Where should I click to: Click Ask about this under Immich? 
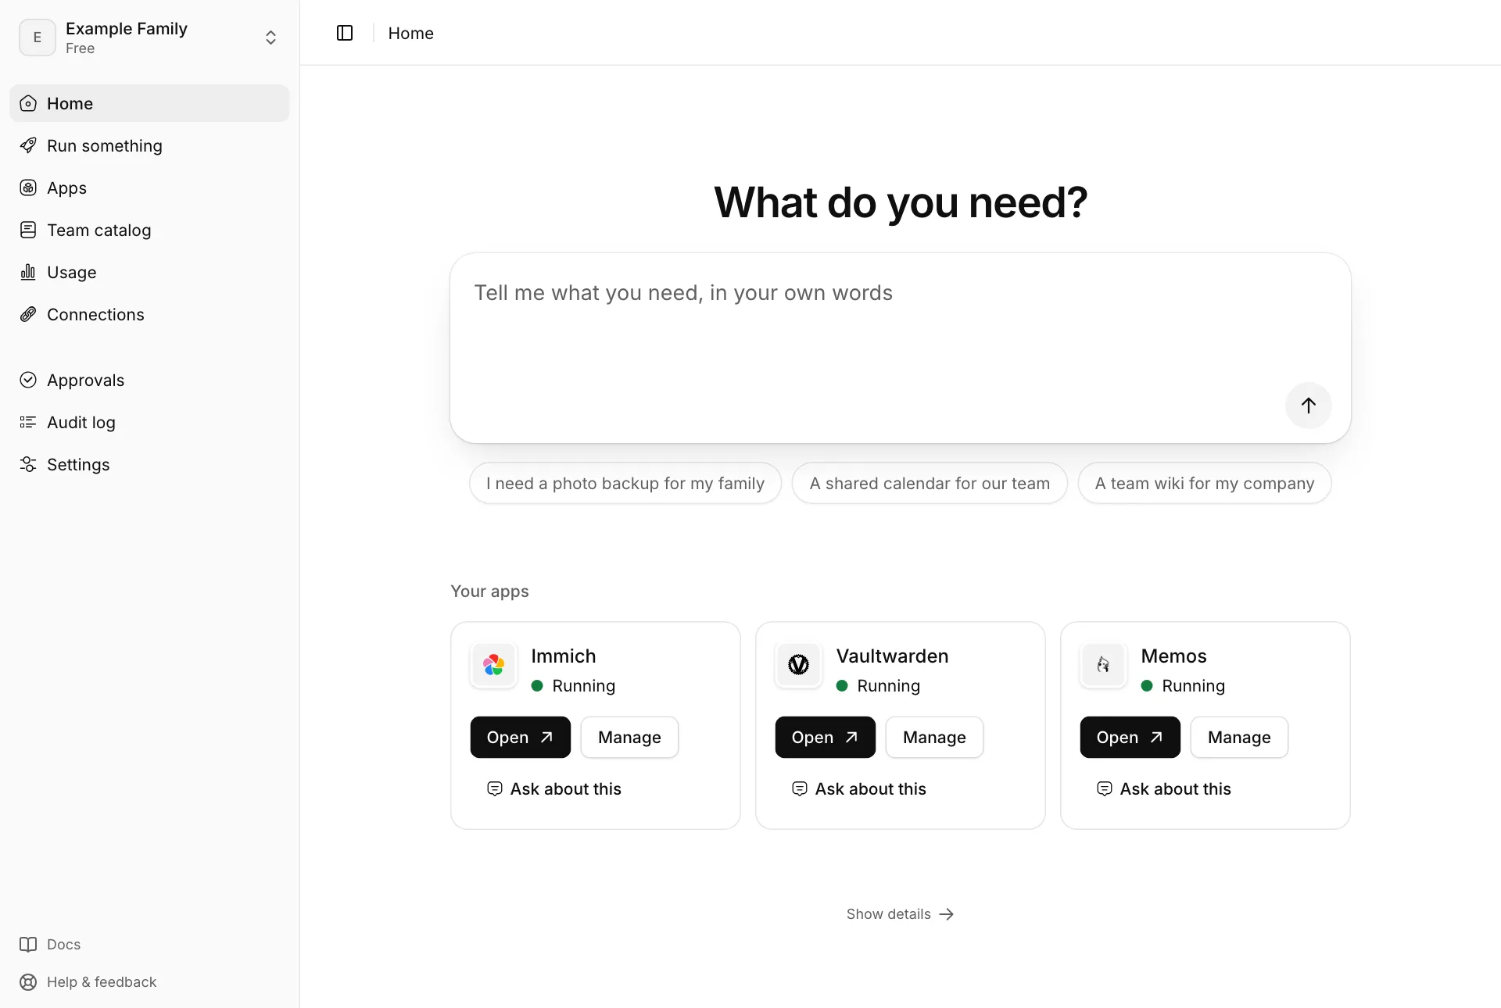click(x=554, y=788)
